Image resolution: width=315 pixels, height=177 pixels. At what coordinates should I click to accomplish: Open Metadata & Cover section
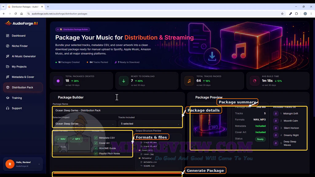pyautogui.click(x=23, y=77)
